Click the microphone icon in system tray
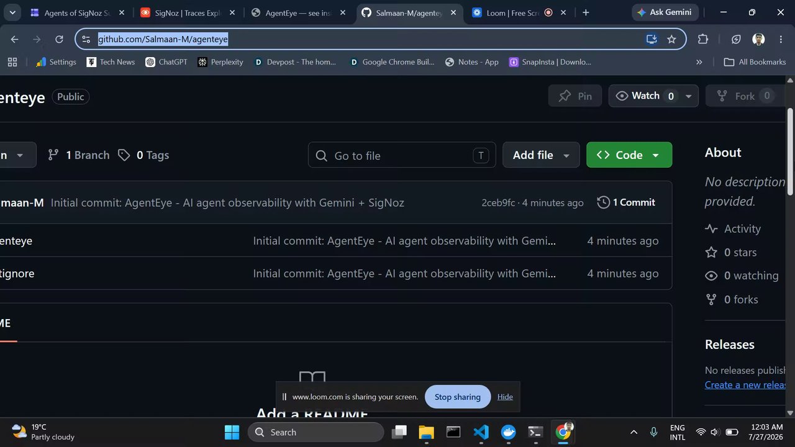The width and height of the screenshot is (795, 447). point(653,432)
